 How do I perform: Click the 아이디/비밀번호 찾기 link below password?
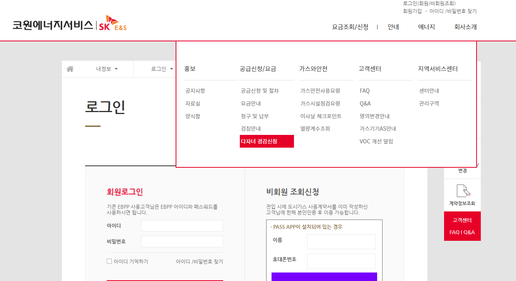click(x=200, y=262)
